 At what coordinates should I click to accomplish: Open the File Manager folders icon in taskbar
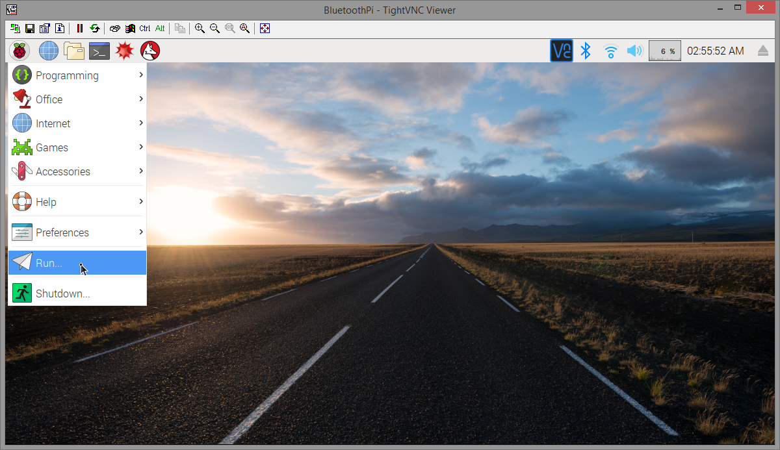coord(74,51)
